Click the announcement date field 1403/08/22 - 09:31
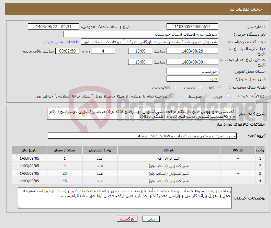The height and width of the screenshot is (228, 271). 53,26
